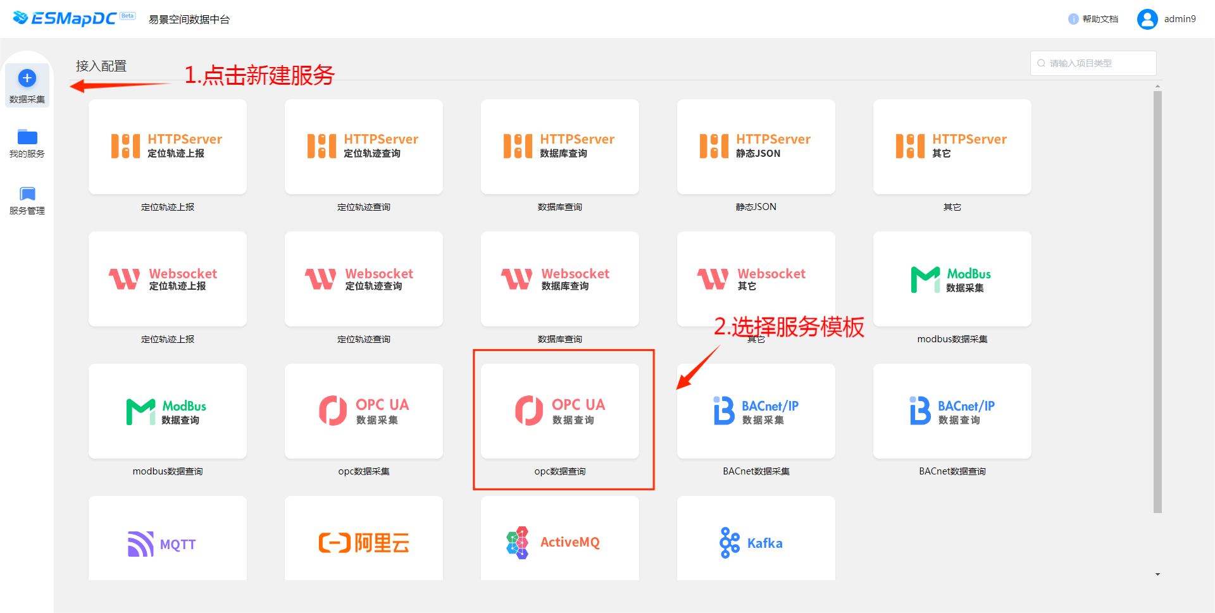The height and width of the screenshot is (613, 1215).
Task: Click the 易景空间数据中台 title text
Action: [189, 20]
